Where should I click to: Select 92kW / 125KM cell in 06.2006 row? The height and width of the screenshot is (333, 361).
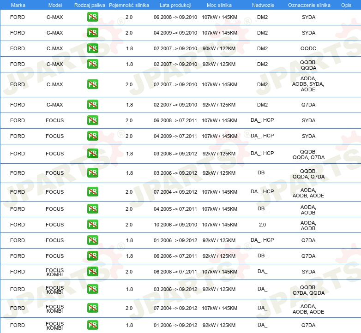pyautogui.click(x=219, y=256)
